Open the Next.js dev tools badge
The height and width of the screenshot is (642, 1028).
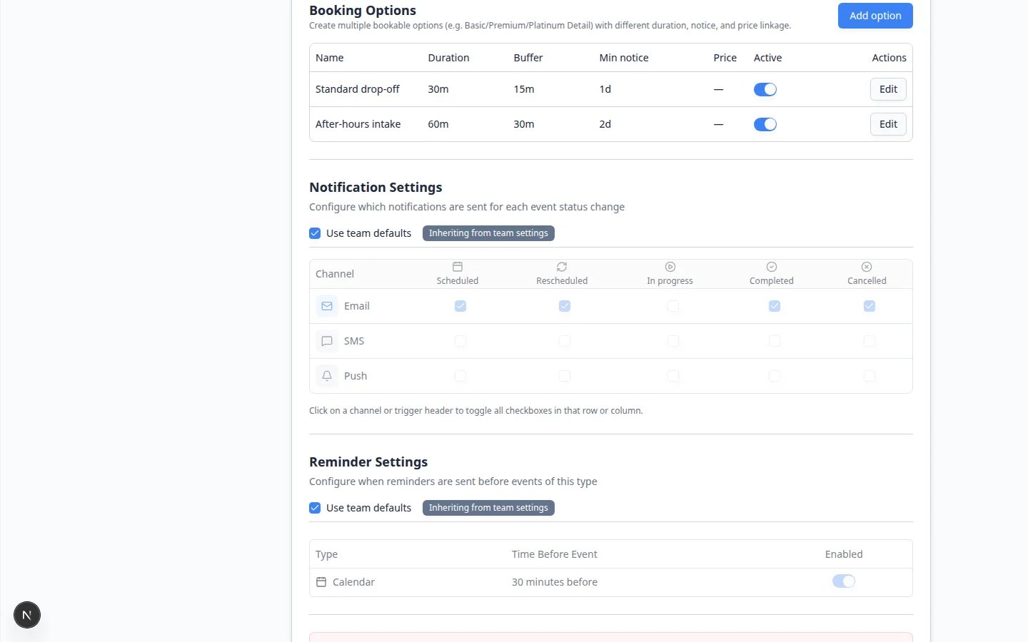pos(27,615)
